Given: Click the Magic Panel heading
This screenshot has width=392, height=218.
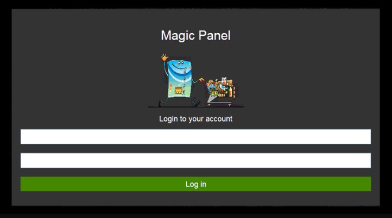Looking at the screenshot, I should click(196, 35).
